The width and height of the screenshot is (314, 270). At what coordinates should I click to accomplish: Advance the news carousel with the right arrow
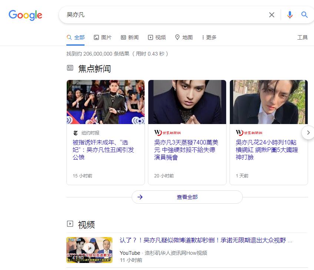click(x=308, y=133)
